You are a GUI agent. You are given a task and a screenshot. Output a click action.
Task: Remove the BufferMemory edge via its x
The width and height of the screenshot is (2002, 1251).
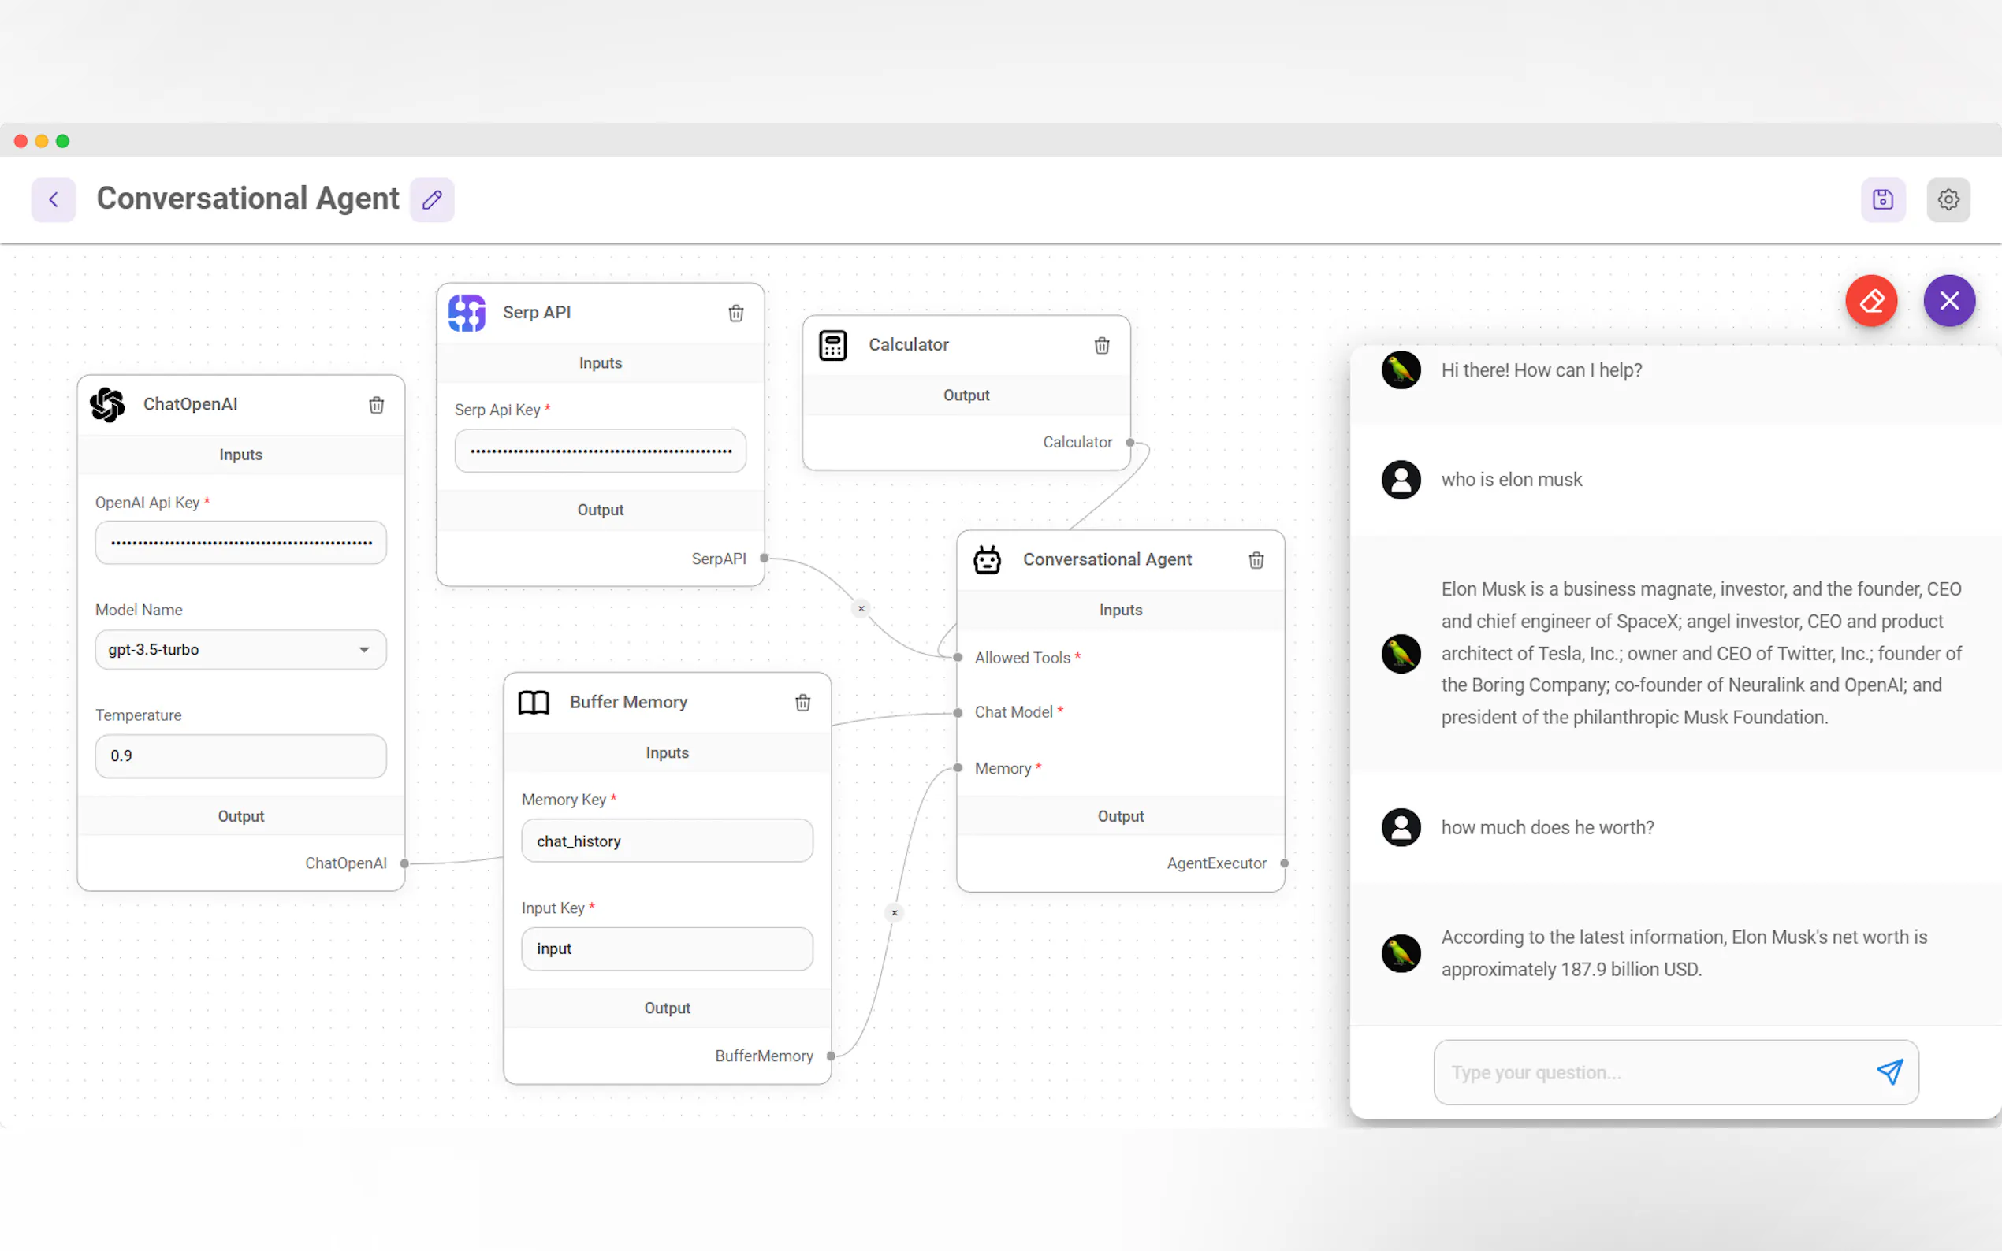click(895, 912)
